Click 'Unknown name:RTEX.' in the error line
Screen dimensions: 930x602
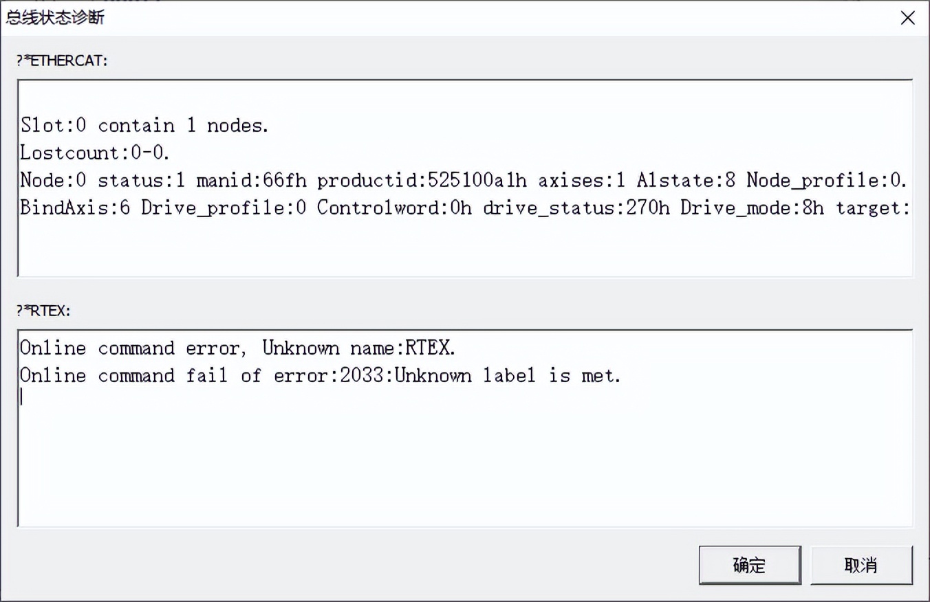click(359, 348)
